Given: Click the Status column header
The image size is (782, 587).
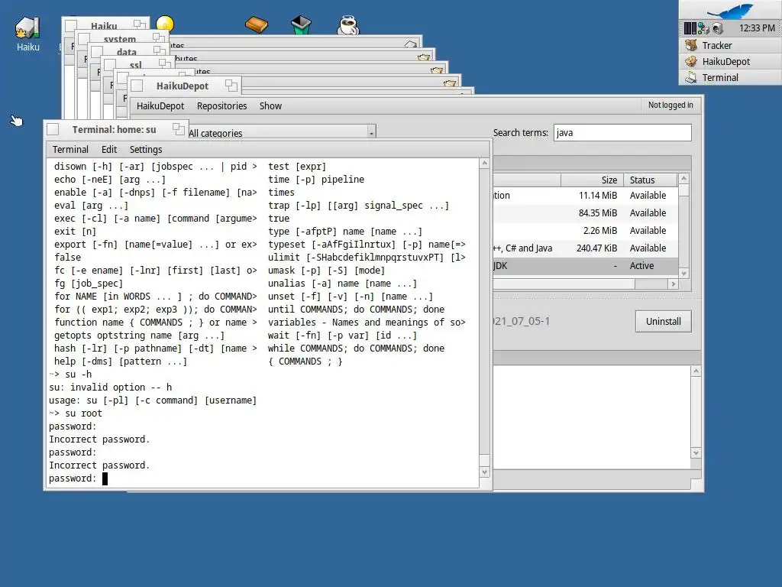Looking at the screenshot, I should [651, 180].
